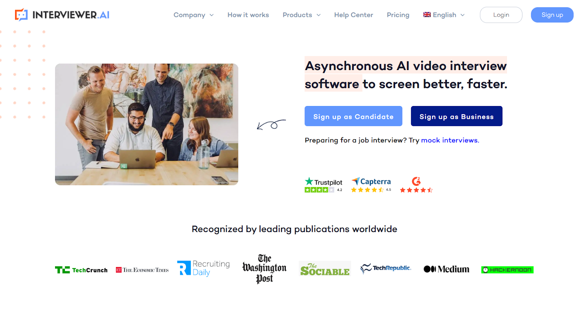587x322 pixels.
Task: Open the English language selector
Action: 444,15
